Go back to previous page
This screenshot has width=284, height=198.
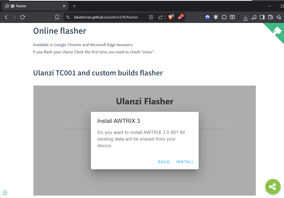(6, 17)
